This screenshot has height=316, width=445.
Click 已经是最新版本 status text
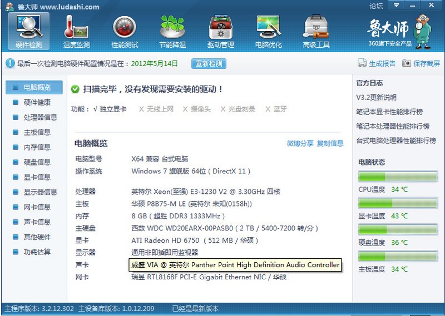196,309
